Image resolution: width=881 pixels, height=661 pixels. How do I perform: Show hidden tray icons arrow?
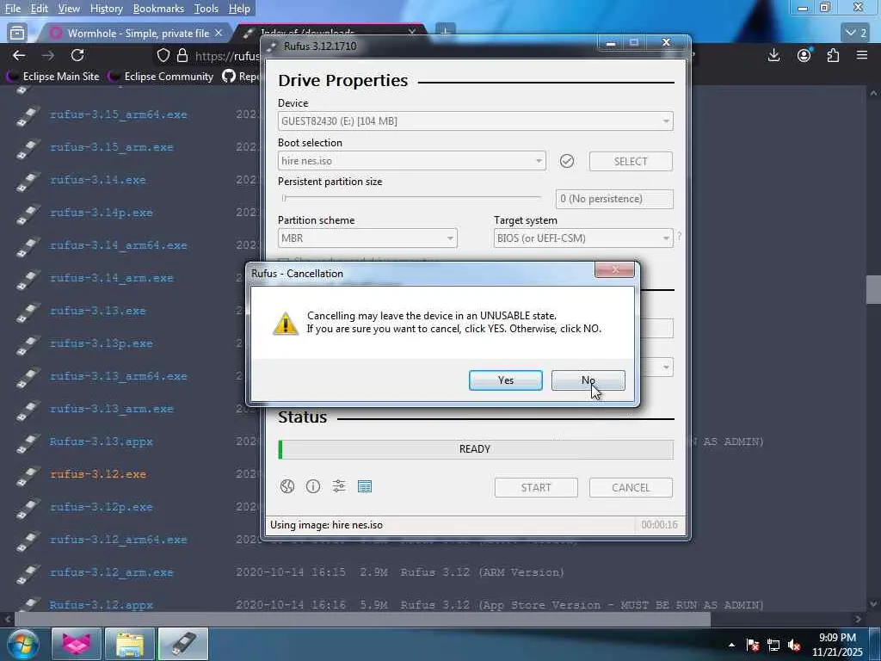(x=731, y=646)
